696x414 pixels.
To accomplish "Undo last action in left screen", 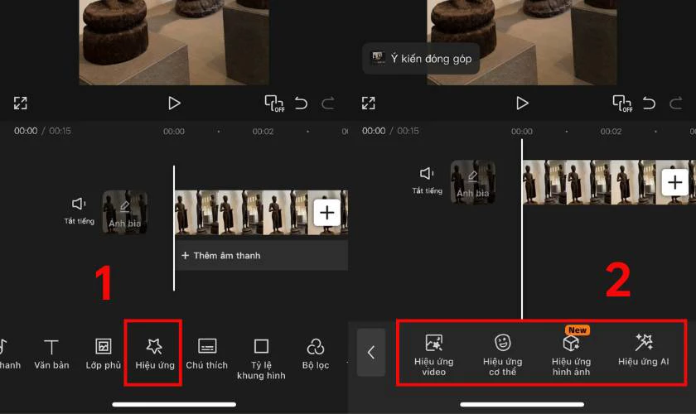I will [x=301, y=103].
